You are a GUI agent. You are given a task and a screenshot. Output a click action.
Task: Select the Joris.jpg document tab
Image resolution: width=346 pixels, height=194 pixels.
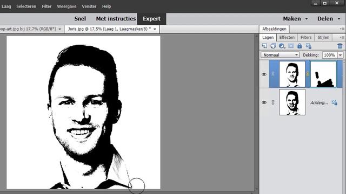point(109,29)
